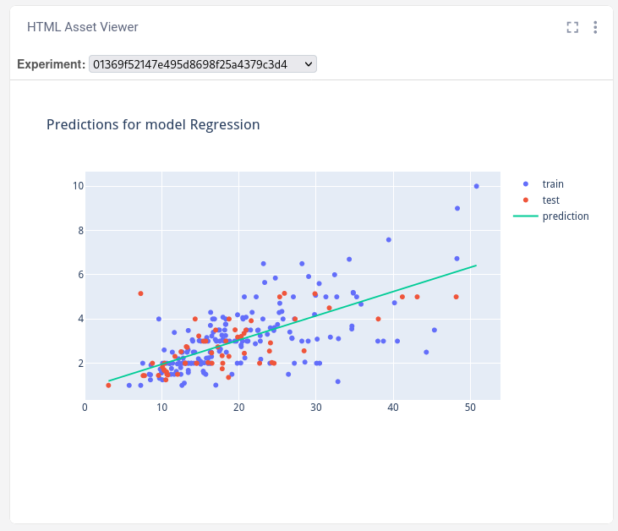The width and height of the screenshot is (618, 531).
Task: Select the topmost train point at y=10
Action: pyautogui.click(x=476, y=186)
